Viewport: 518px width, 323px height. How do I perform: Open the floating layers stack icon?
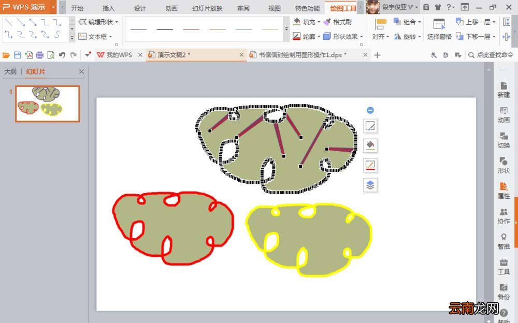pos(370,185)
